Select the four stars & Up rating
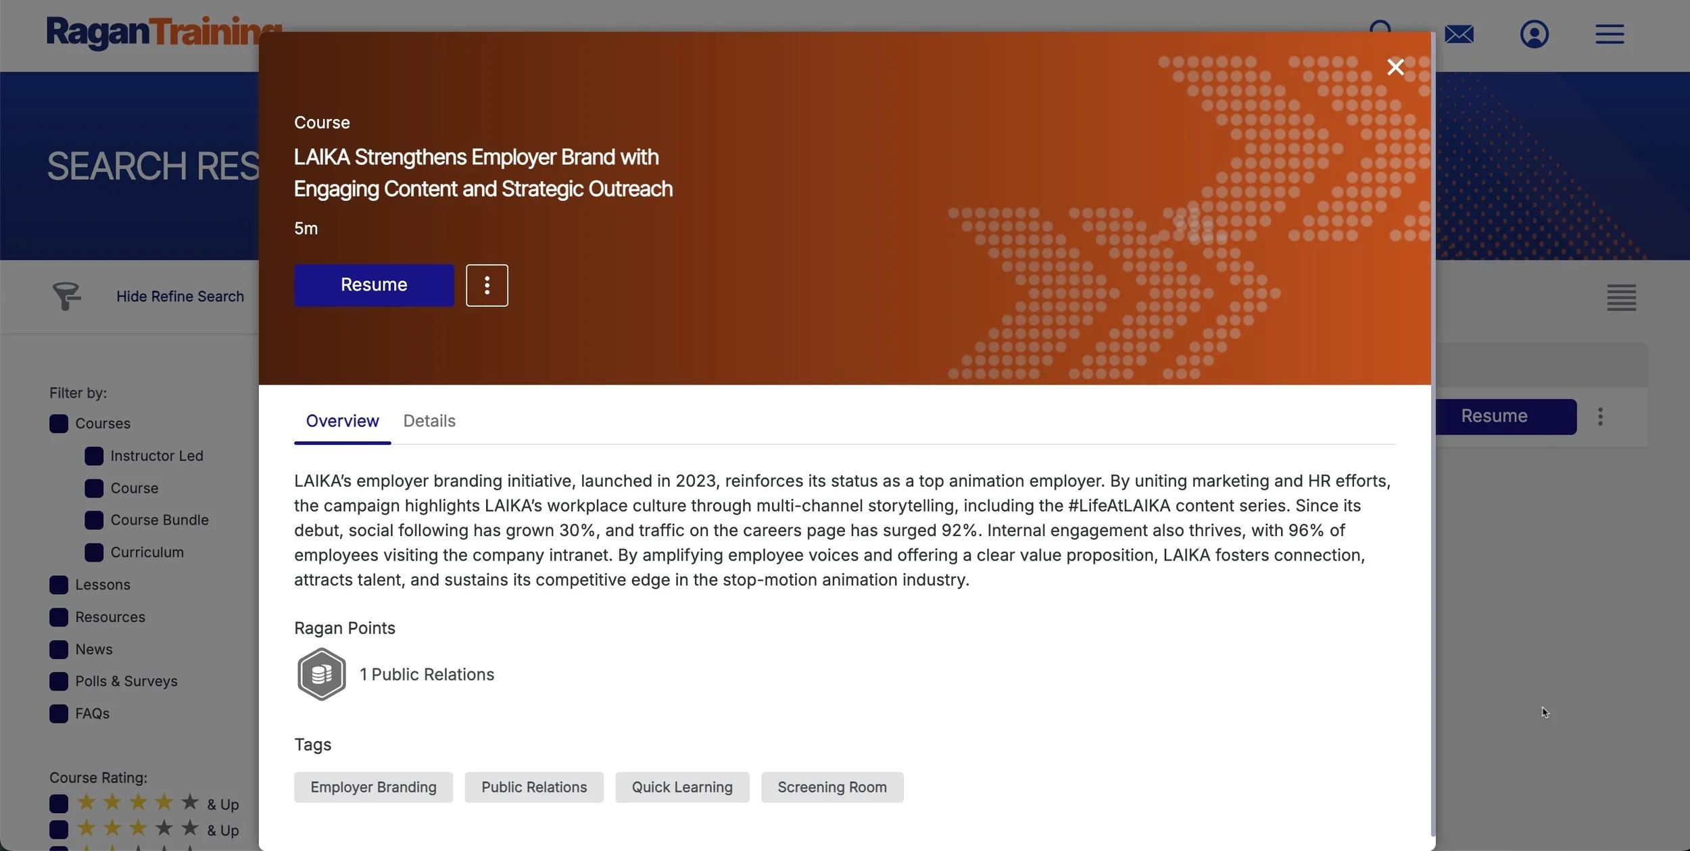 click(x=59, y=804)
